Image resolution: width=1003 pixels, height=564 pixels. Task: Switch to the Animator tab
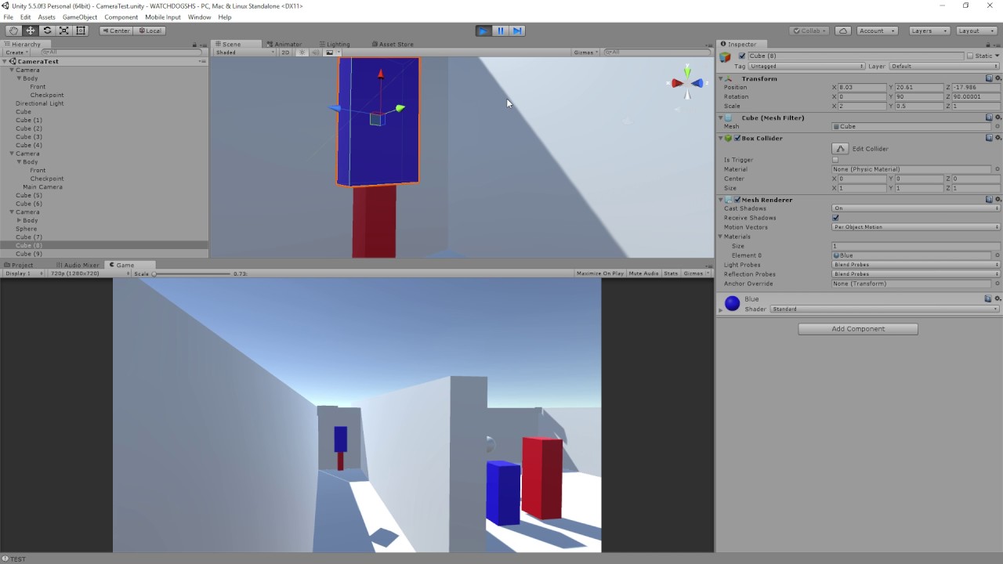pos(288,45)
